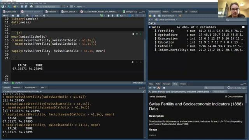View the swiss data frame table icon
The height and width of the screenshot is (140, 249).
(x=243, y=27)
